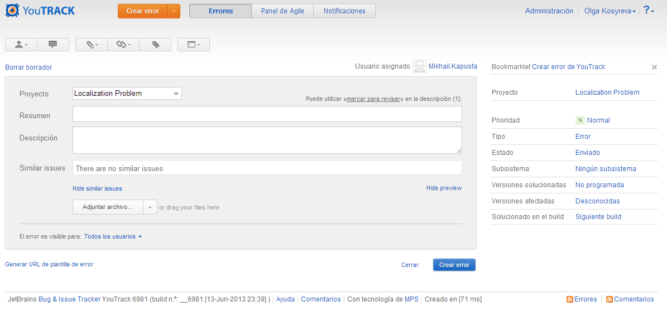
Task: Click sidebar Proyecto Localization Problem link
Action: [x=607, y=92]
